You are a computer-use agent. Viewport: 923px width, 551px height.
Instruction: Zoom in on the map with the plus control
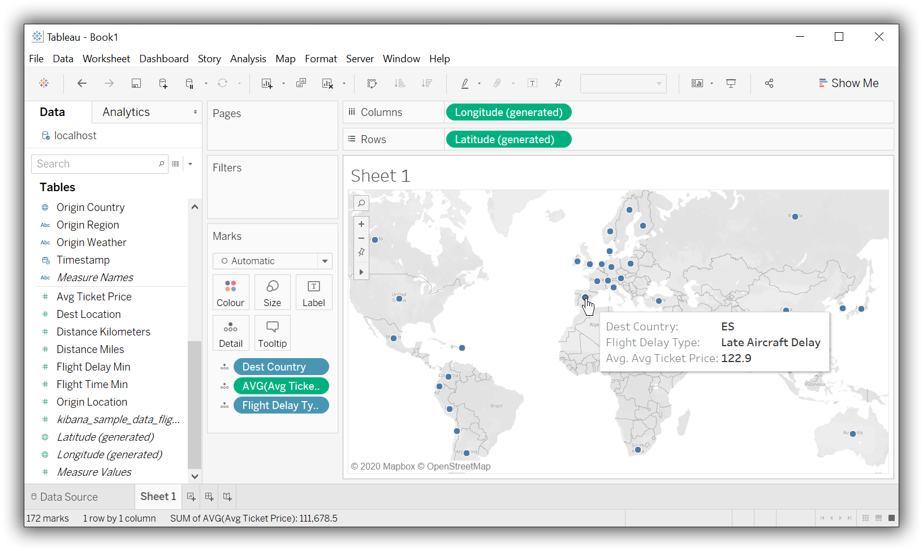(x=361, y=223)
